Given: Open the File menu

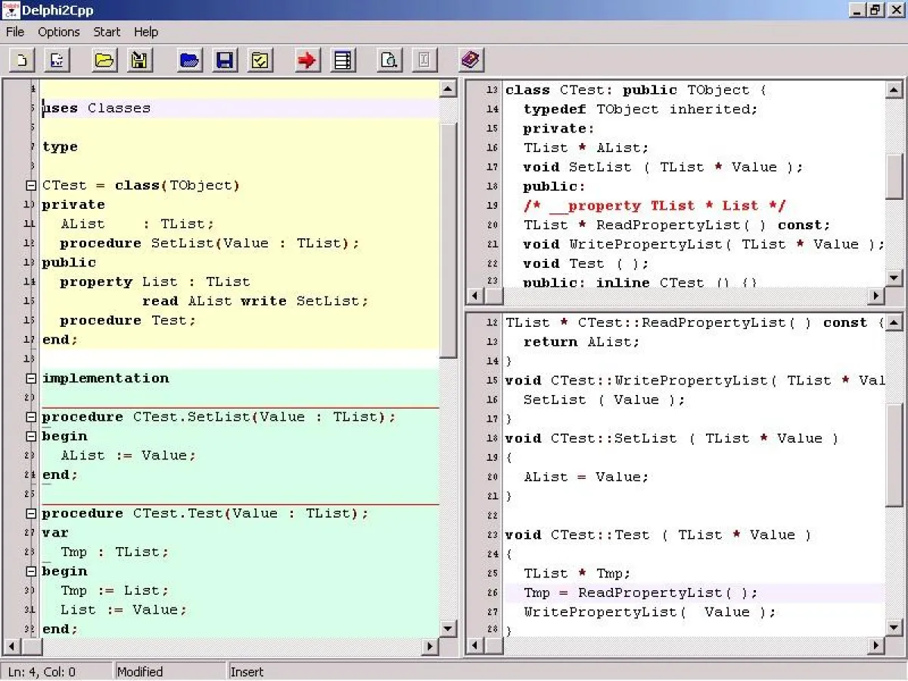Looking at the screenshot, I should coord(15,32).
